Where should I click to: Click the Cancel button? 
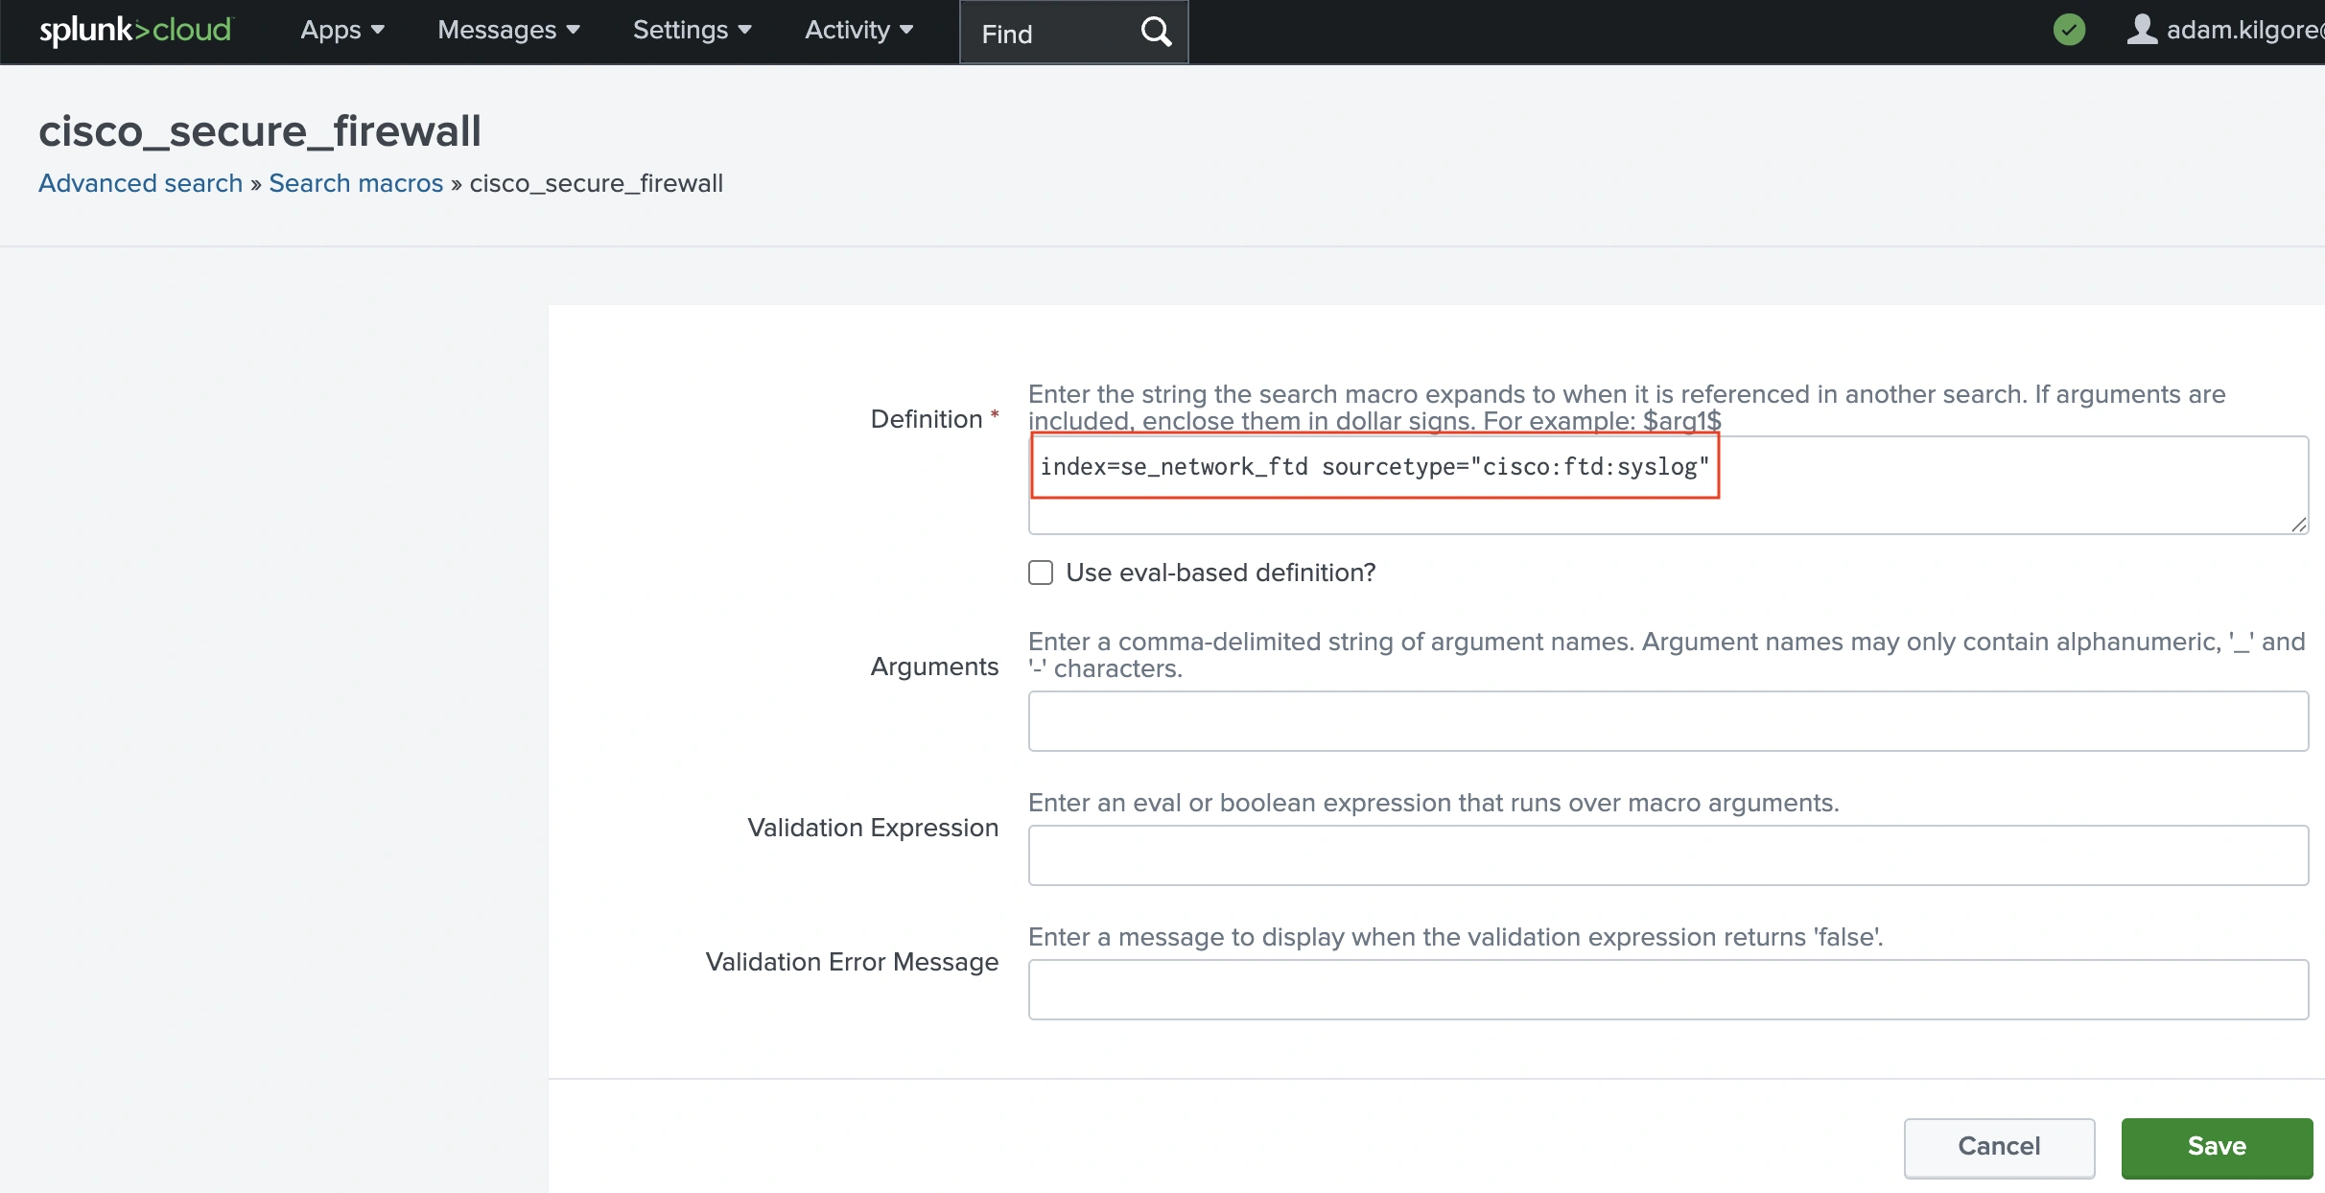[1998, 1147]
